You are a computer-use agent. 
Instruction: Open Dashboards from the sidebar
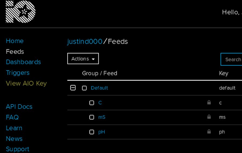click(23, 62)
